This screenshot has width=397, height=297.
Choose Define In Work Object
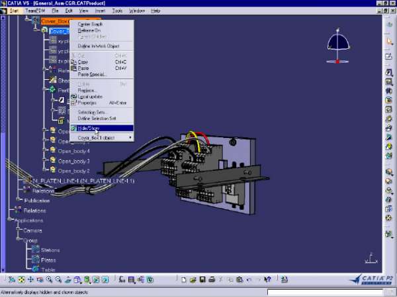102,46
